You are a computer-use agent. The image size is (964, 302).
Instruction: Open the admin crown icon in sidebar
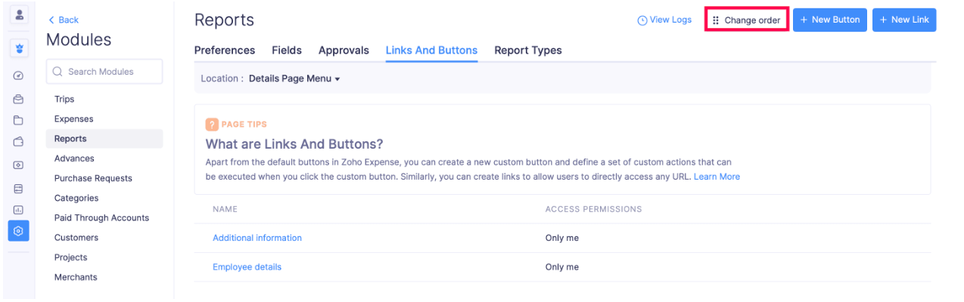click(19, 48)
